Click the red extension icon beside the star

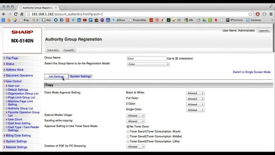click(x=258, y=14)
